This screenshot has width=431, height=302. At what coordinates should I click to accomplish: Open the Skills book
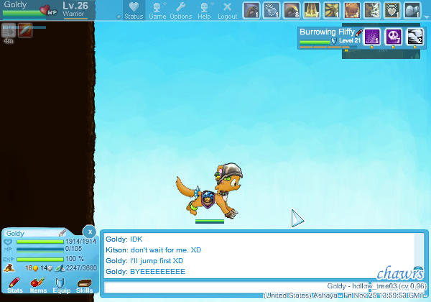point(85,285)
